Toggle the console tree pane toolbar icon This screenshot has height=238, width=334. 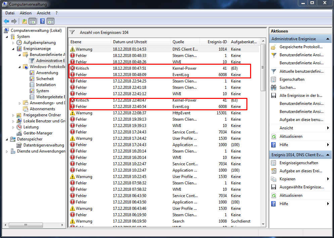(x=32, y=21)
